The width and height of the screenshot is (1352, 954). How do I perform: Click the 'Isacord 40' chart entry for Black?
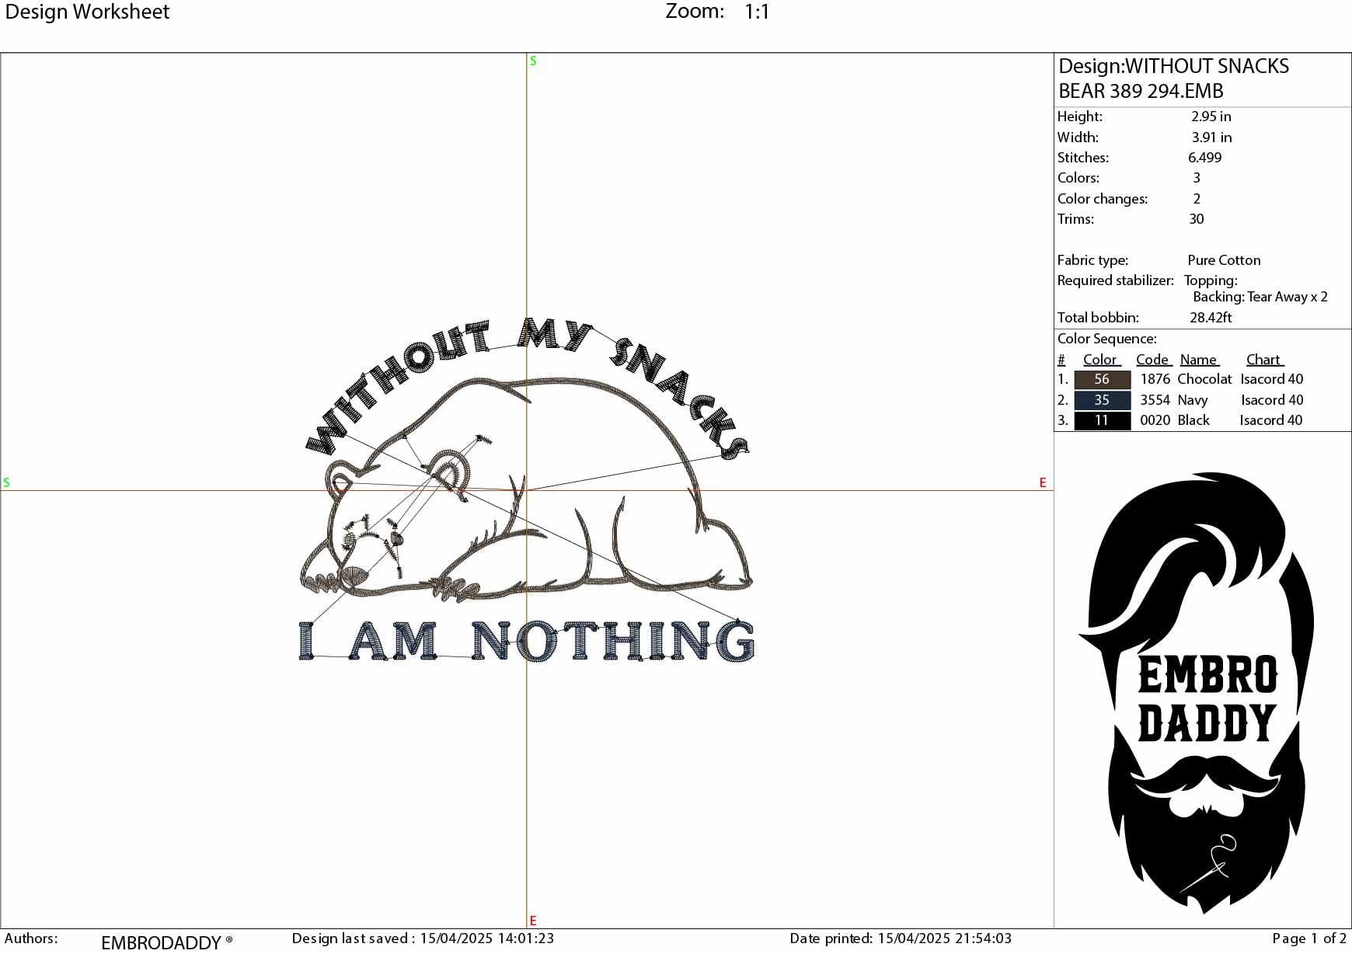tap(1271, 420)
